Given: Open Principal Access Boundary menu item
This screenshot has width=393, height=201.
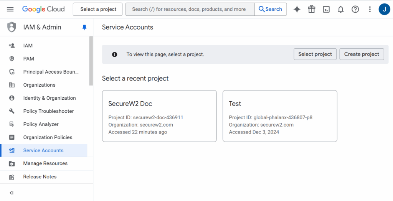Looking at the screenshot, I should (44, 72).
